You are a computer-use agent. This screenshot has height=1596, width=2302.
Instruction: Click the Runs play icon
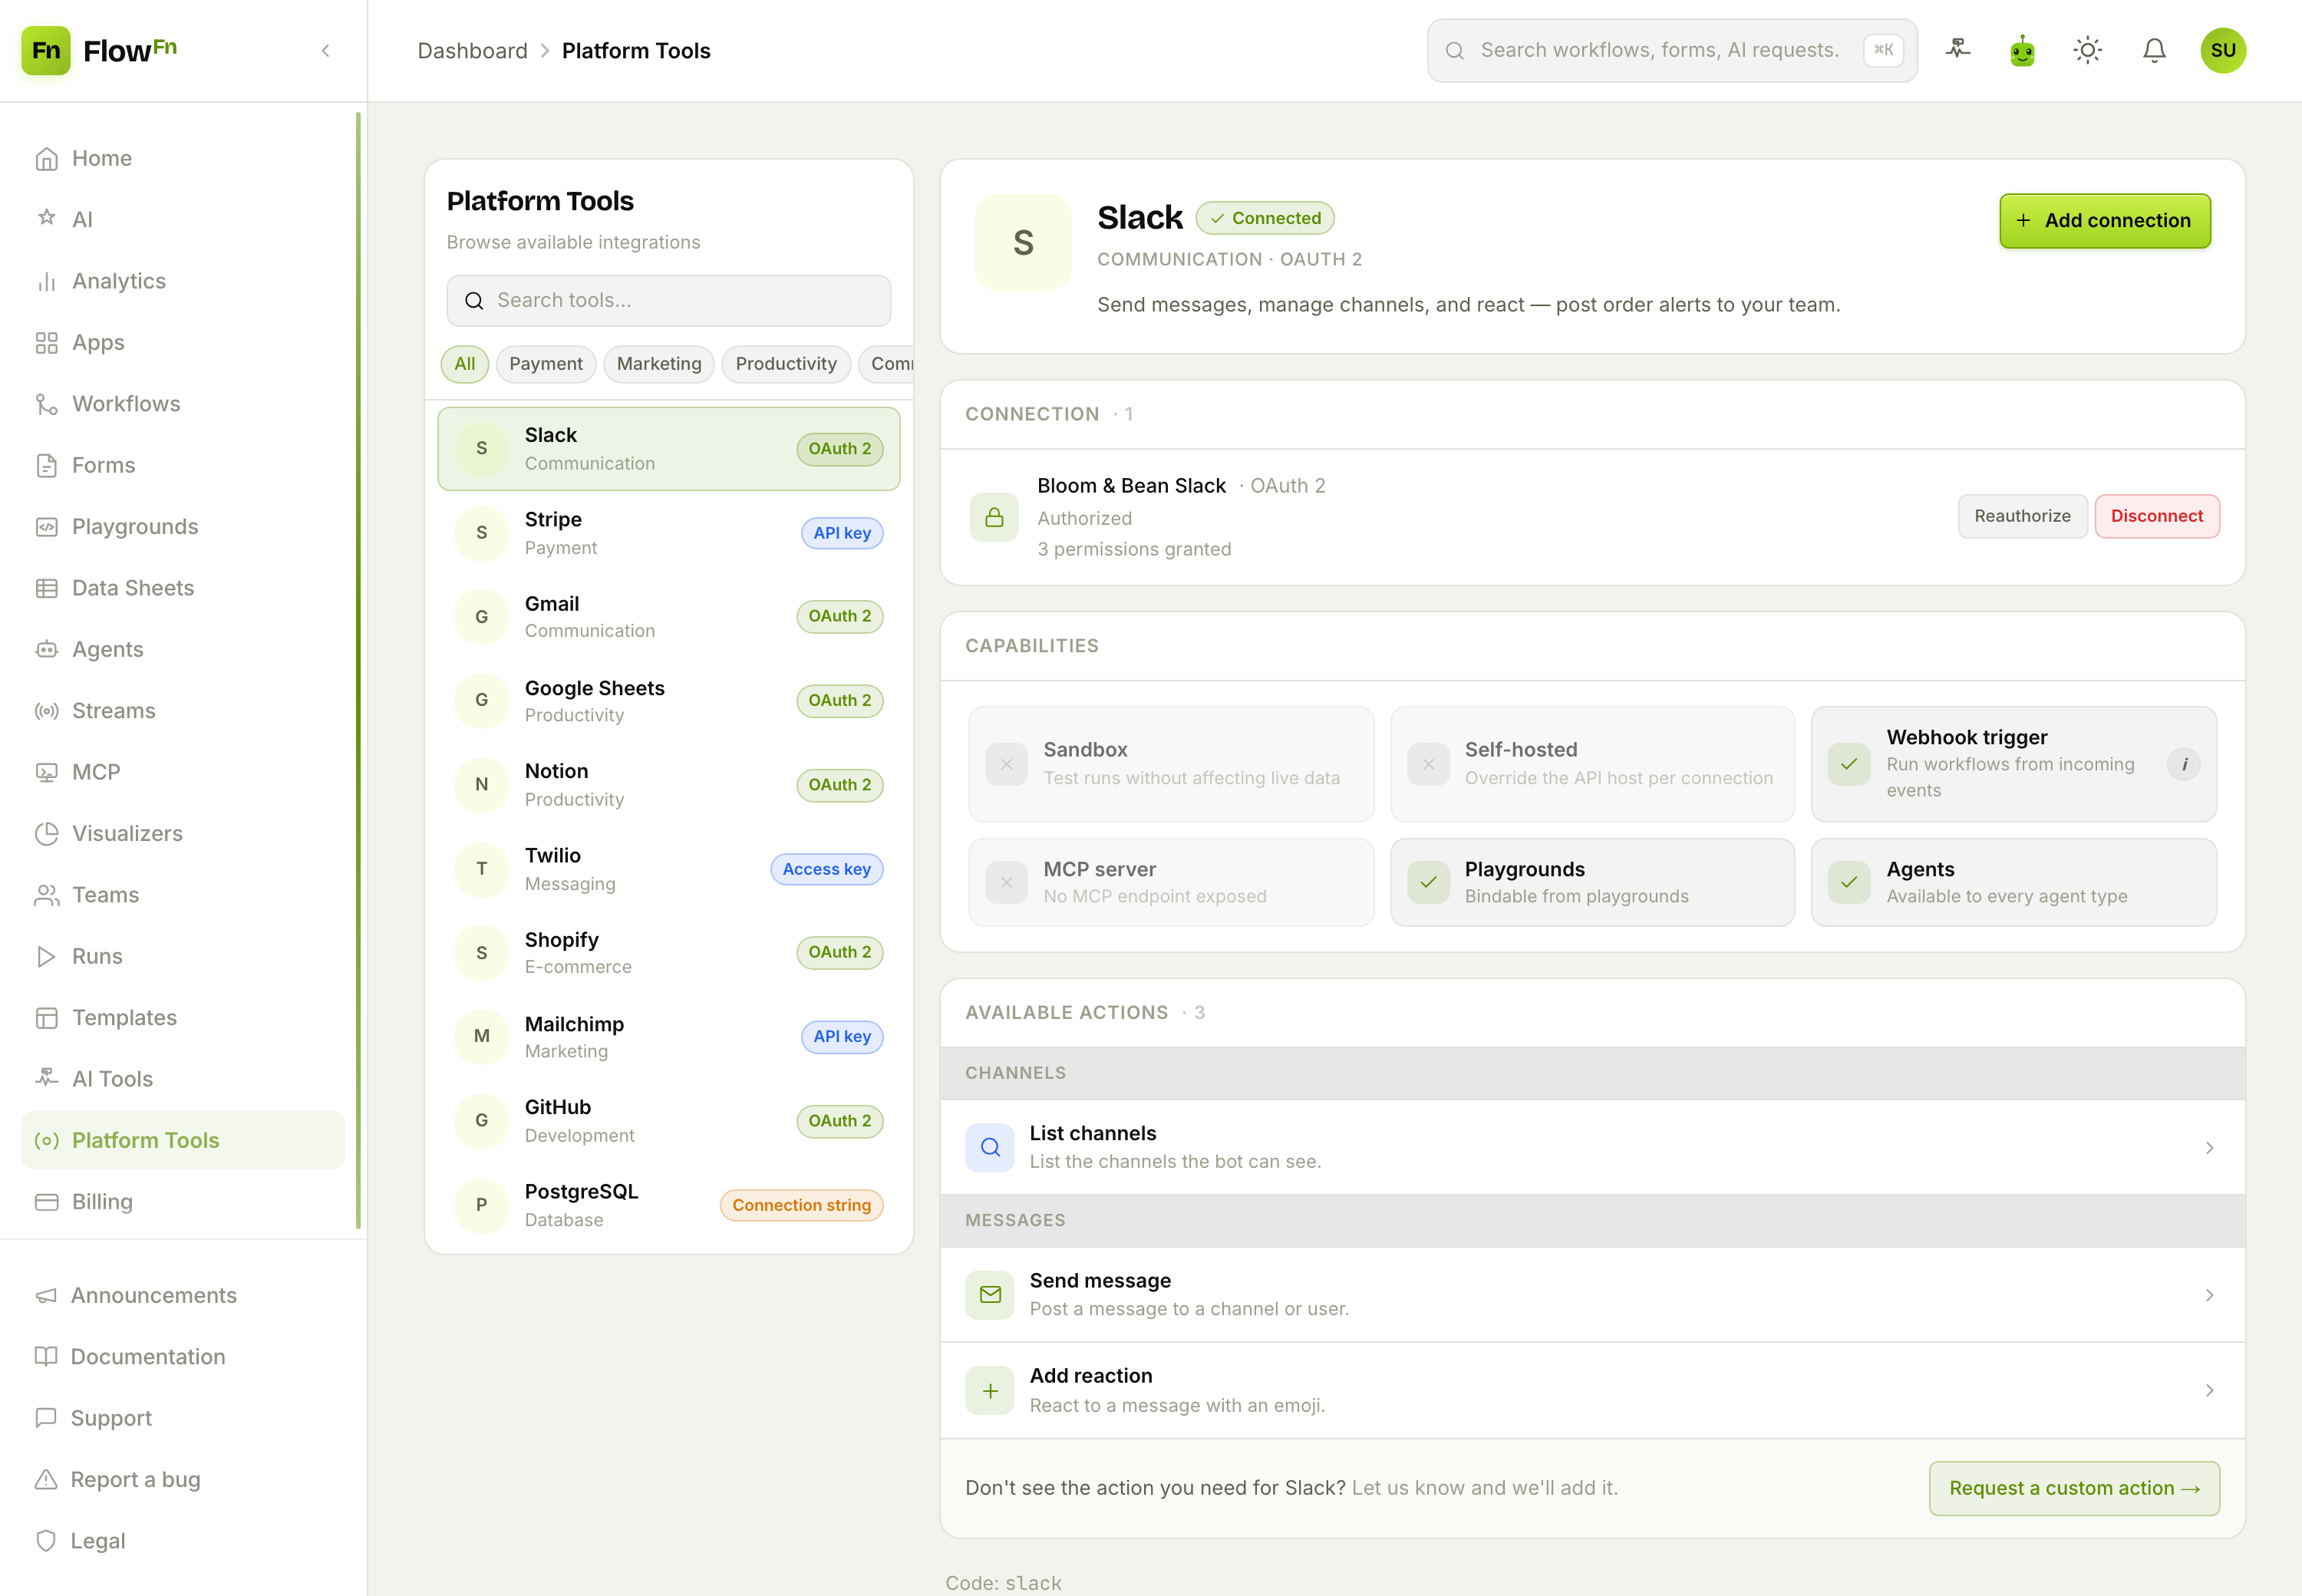click(46, 957)
